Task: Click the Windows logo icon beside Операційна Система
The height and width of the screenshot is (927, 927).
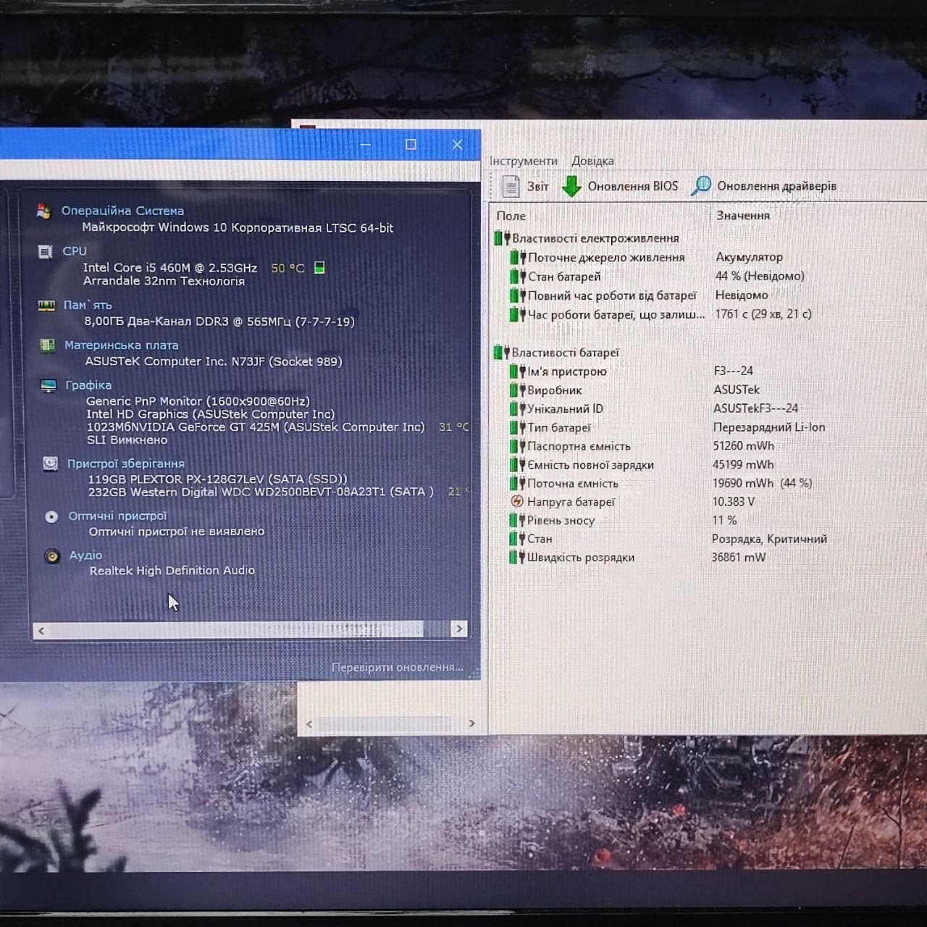Action: [x=43, y=211]
